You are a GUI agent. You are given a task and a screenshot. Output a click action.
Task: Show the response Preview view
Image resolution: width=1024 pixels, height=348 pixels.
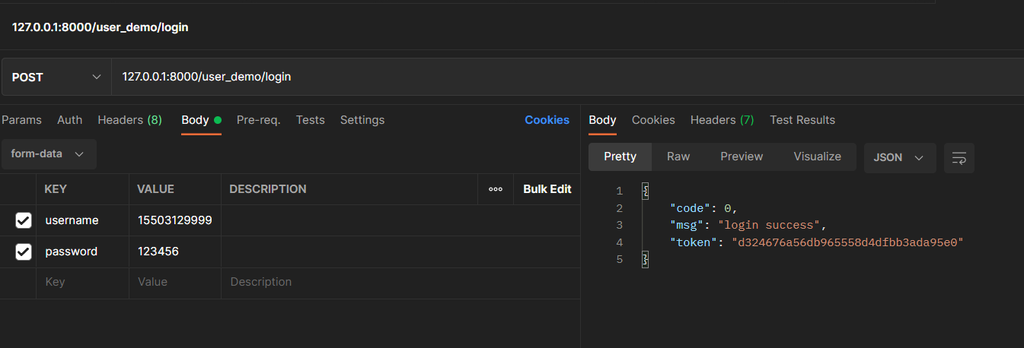(x=742, y=157)
